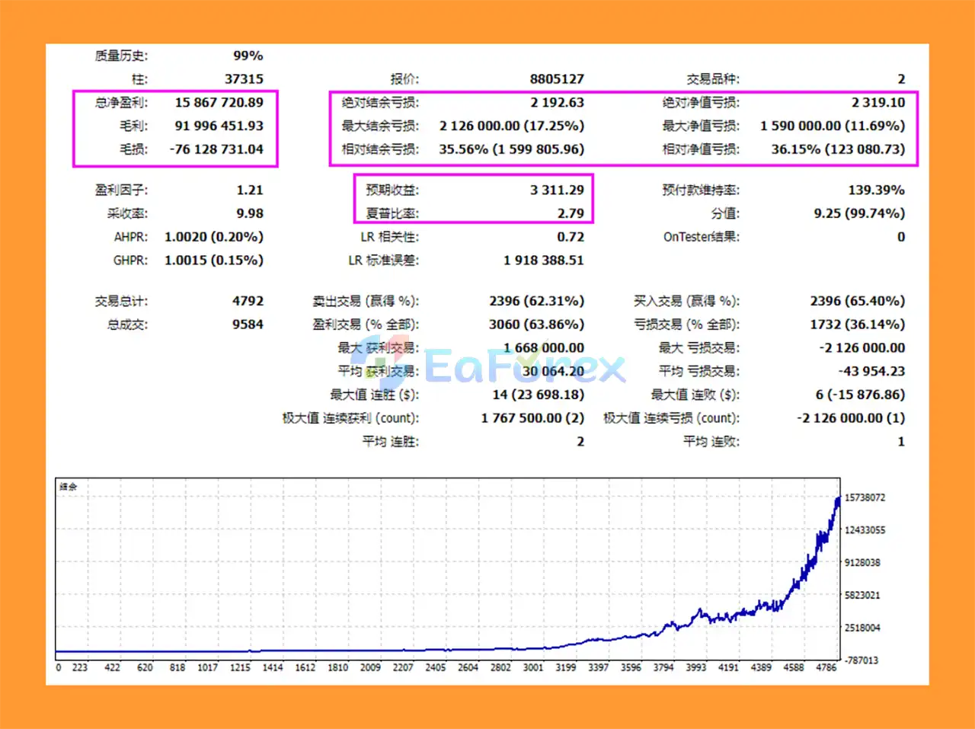Image resolution: width=975 pixels, height=729 pixels.
Task: Select the 卖出交易 winning percentage 62.31%
Action: (x=554, y=301)
